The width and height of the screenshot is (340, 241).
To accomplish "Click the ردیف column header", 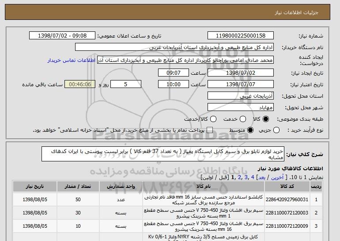I will pyautogui.click(x=316, y=187).
